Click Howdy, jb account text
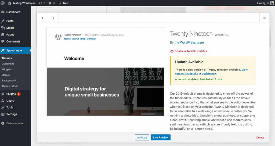Image resolution: width=275 pixels, height=146 pixels. point(263,3)
